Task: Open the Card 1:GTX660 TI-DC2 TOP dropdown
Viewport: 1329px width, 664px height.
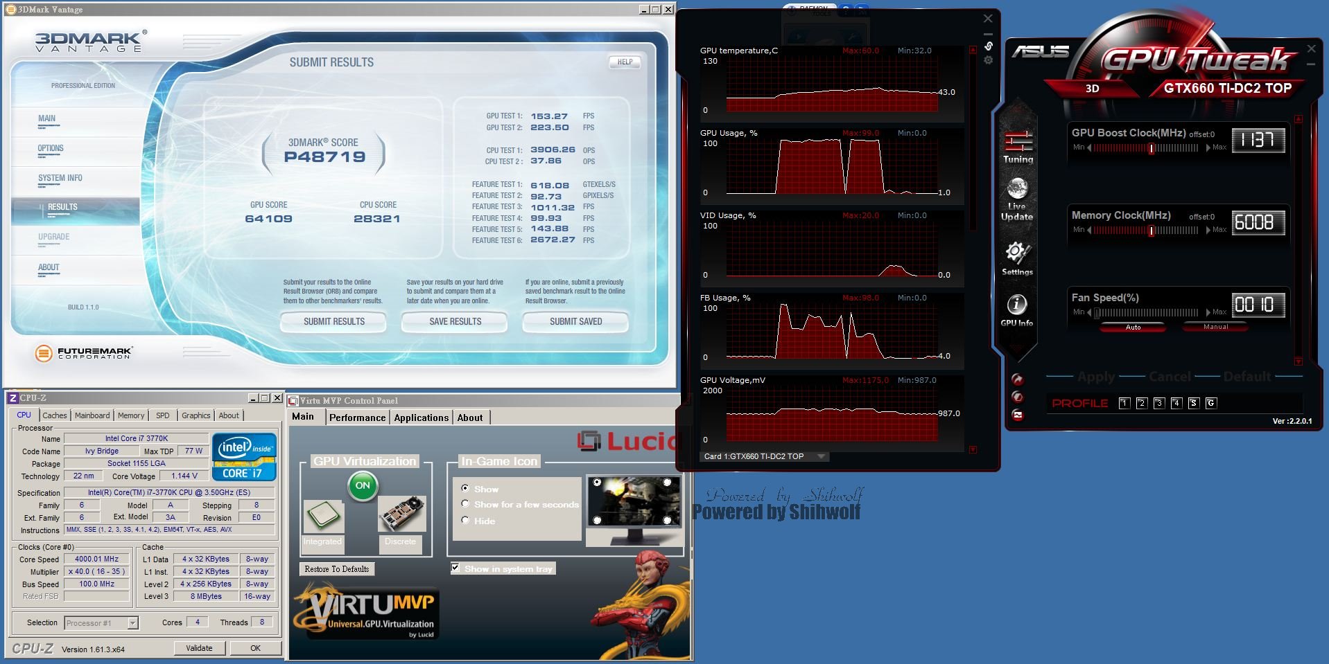Action: click(764, 456)
